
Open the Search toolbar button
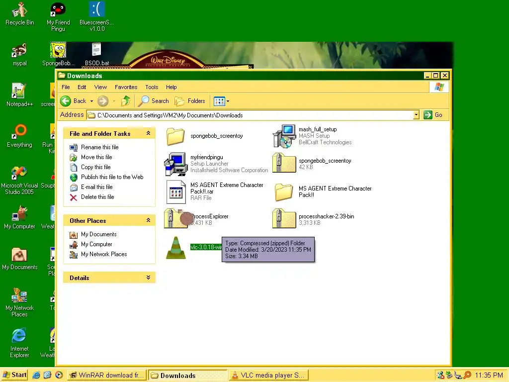coord(154,101)
